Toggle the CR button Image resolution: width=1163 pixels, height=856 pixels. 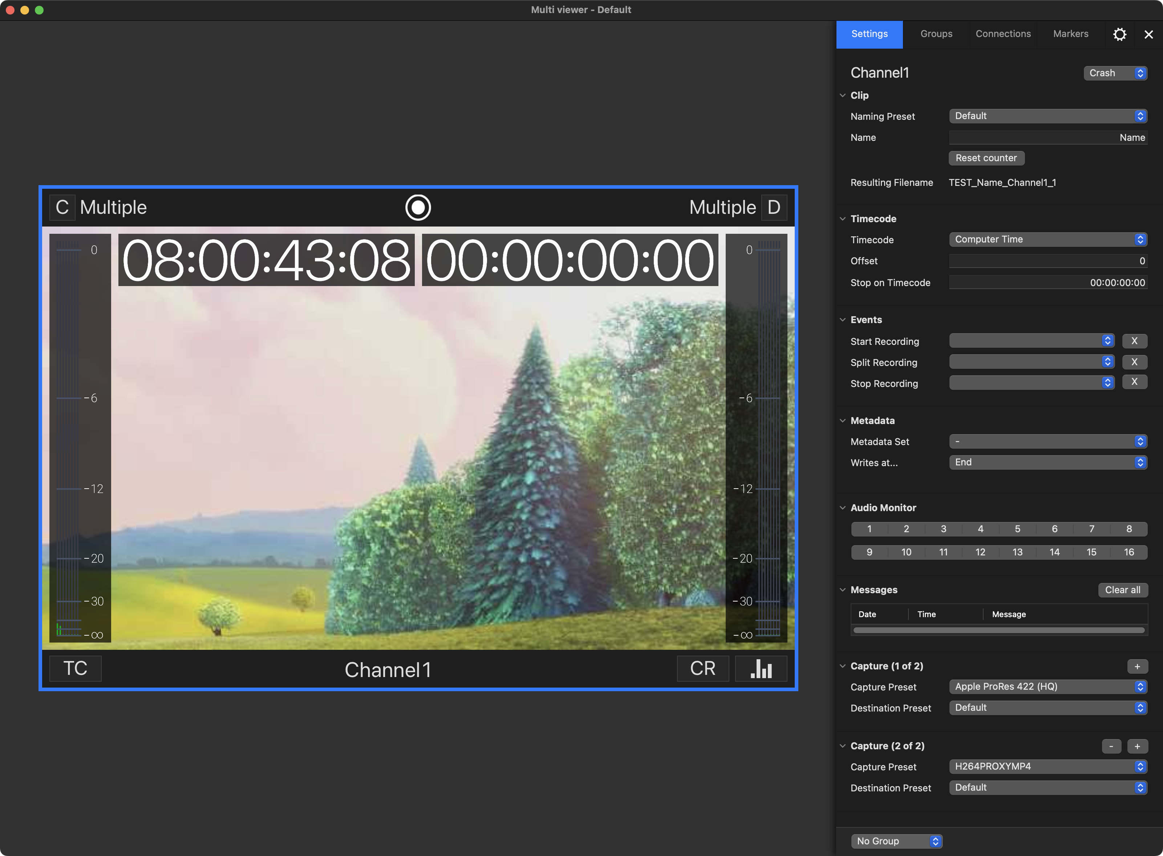[702, 668]
